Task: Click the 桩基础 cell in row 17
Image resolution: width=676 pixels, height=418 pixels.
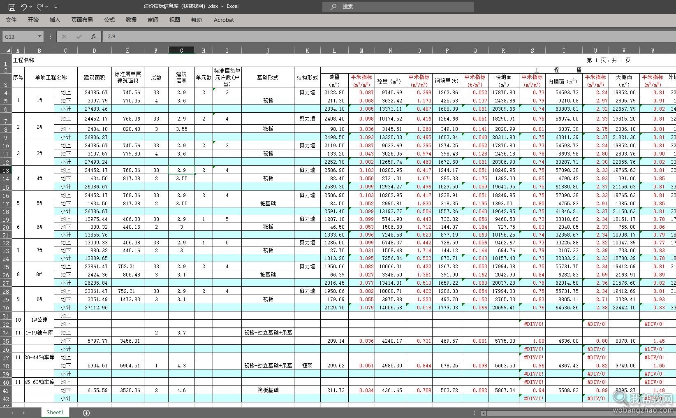Action: pyautogui.click(x=268, y=203)
